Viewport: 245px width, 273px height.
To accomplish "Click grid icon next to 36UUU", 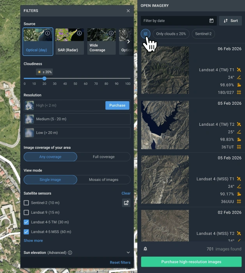I will click(x=239, y=202).
